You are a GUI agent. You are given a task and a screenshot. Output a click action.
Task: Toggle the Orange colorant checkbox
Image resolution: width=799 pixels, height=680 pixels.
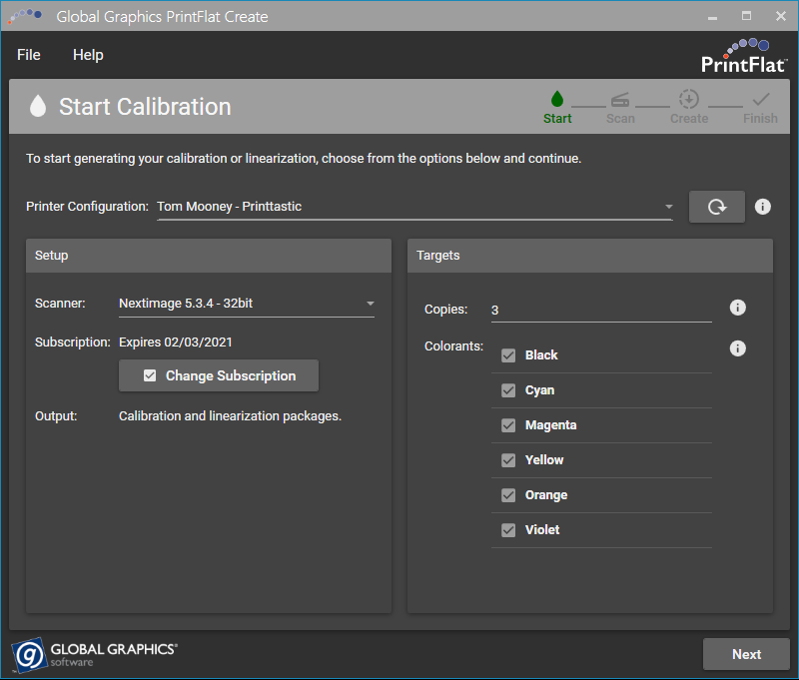[x=508, y=494]
